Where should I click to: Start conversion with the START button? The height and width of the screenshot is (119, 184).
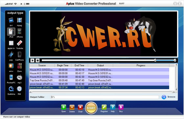[x=91, y=108]
